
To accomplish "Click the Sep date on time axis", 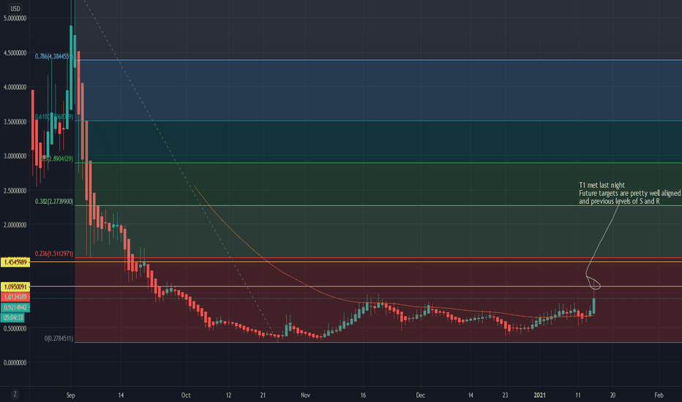I will click(70, 395).
